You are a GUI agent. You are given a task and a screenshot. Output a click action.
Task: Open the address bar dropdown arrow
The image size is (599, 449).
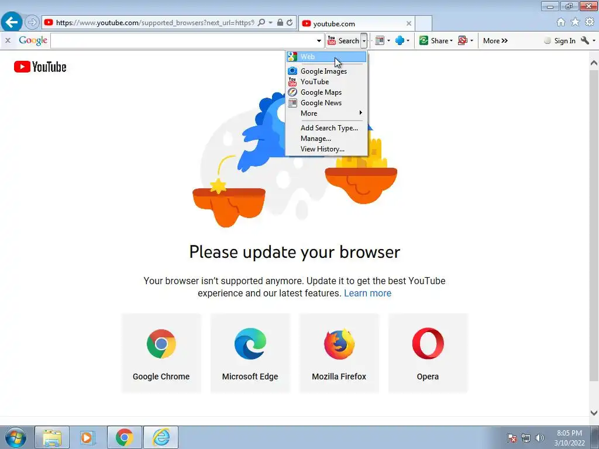270,23
